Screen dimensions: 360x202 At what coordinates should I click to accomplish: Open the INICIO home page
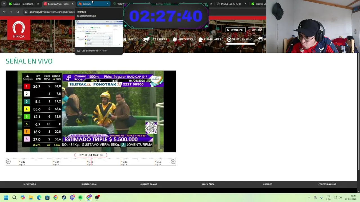(130, 40)
